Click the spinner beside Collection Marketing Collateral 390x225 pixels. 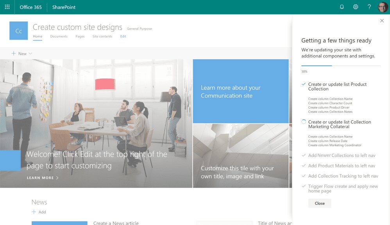[x=303, y=121]
